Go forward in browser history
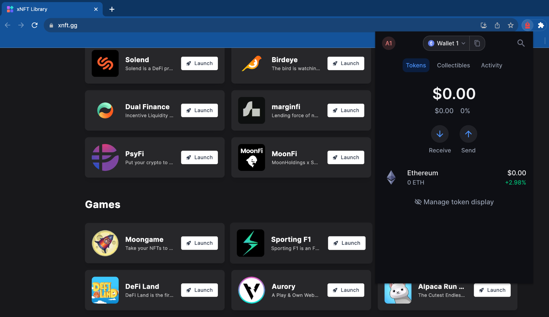549x317 pixels. click(21, 25)
